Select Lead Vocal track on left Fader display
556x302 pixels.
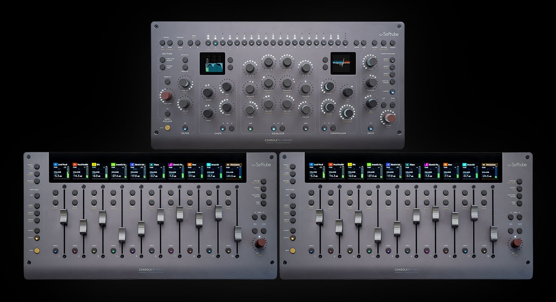62,165
